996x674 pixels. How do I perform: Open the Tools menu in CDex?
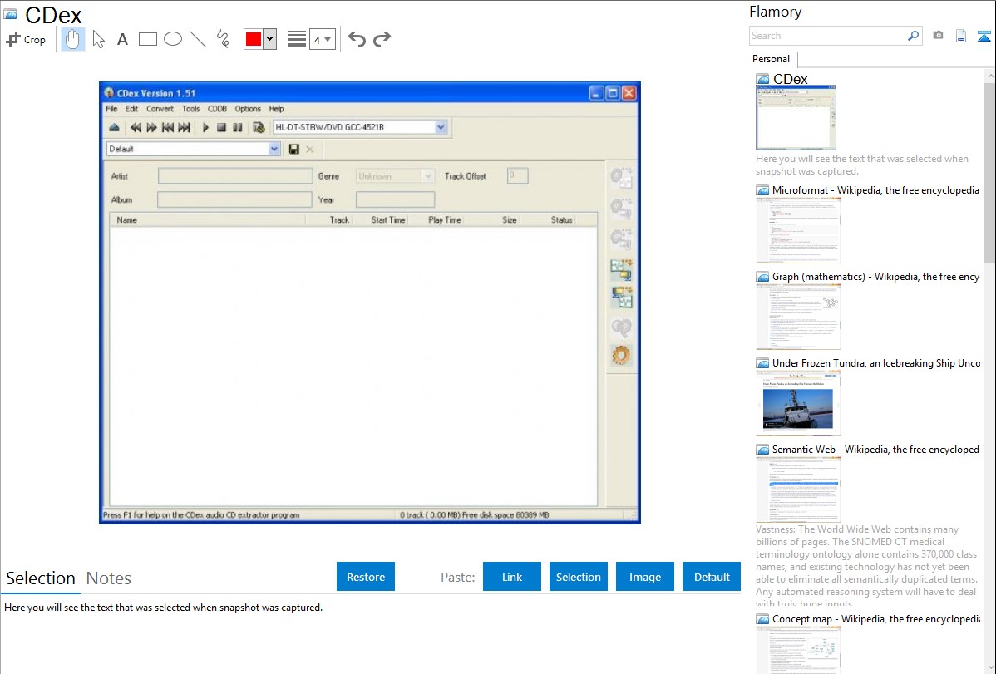tap(190, 109)
